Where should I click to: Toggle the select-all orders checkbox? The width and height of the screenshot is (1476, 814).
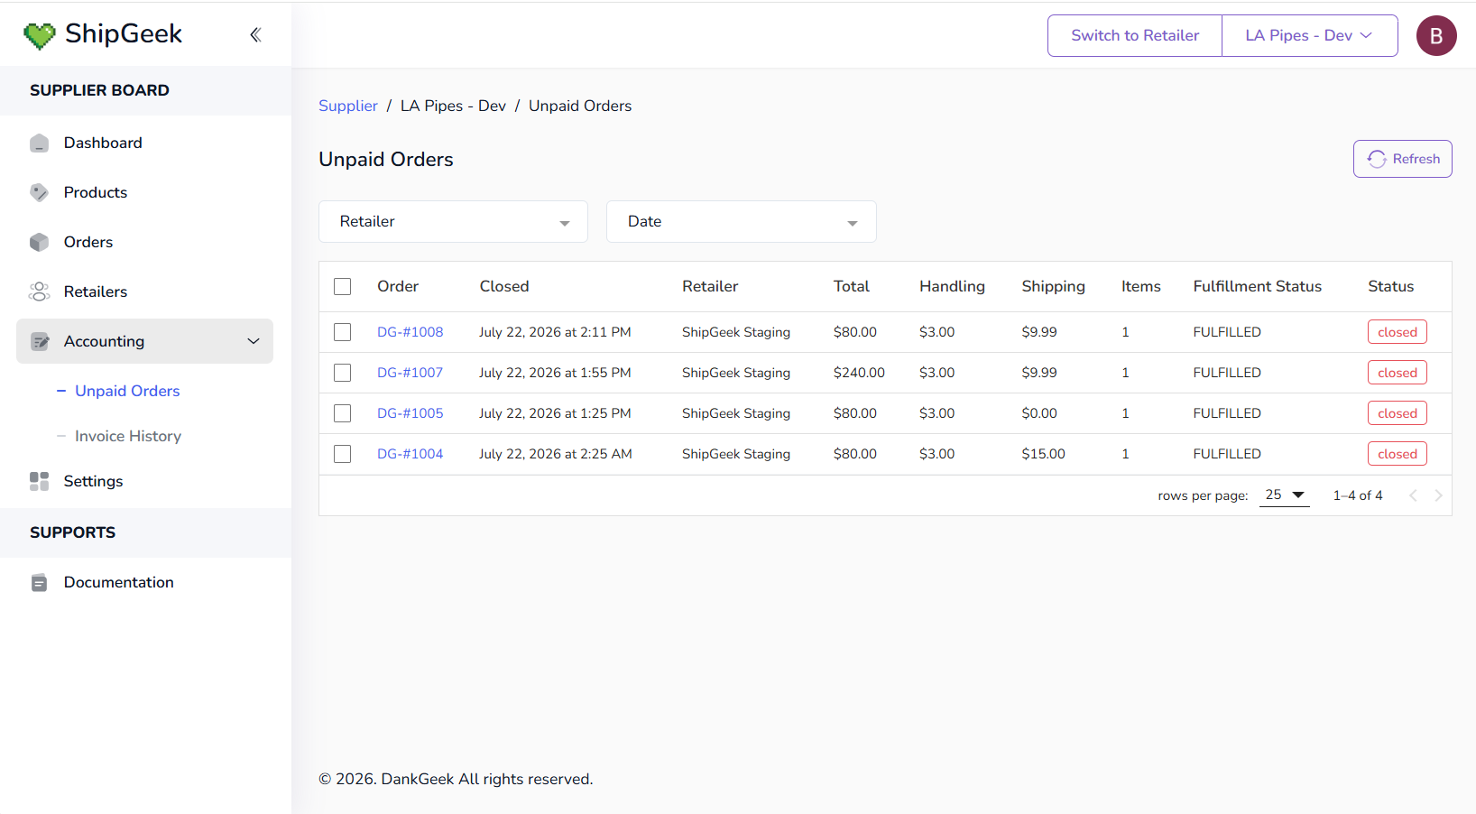click(343, 286)
